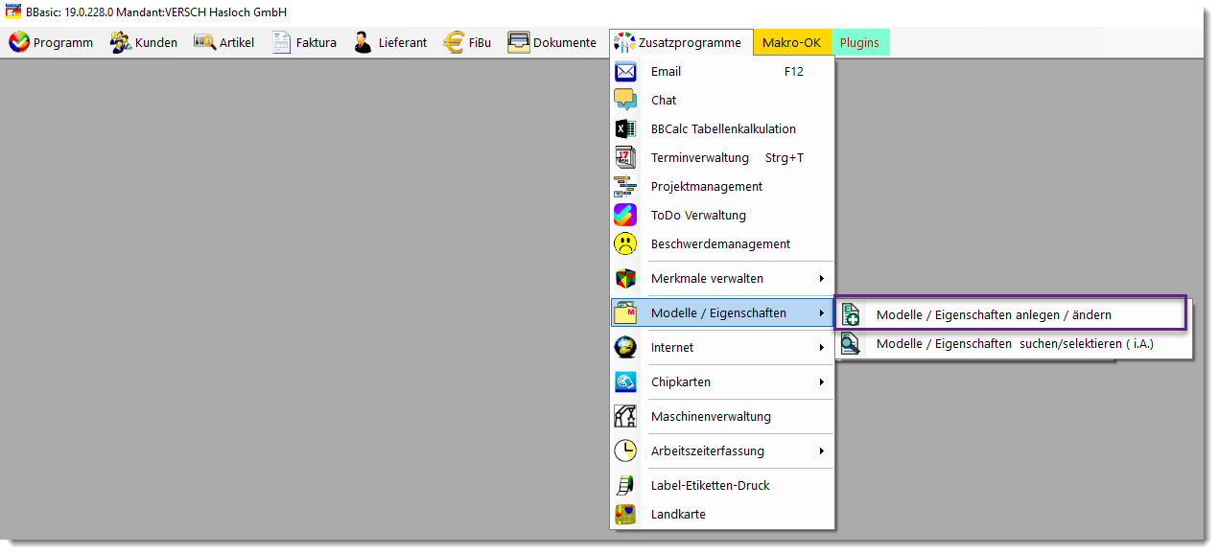
Task: Select highlighted Modelle / Eigenschaften entry
Action: 723,312
